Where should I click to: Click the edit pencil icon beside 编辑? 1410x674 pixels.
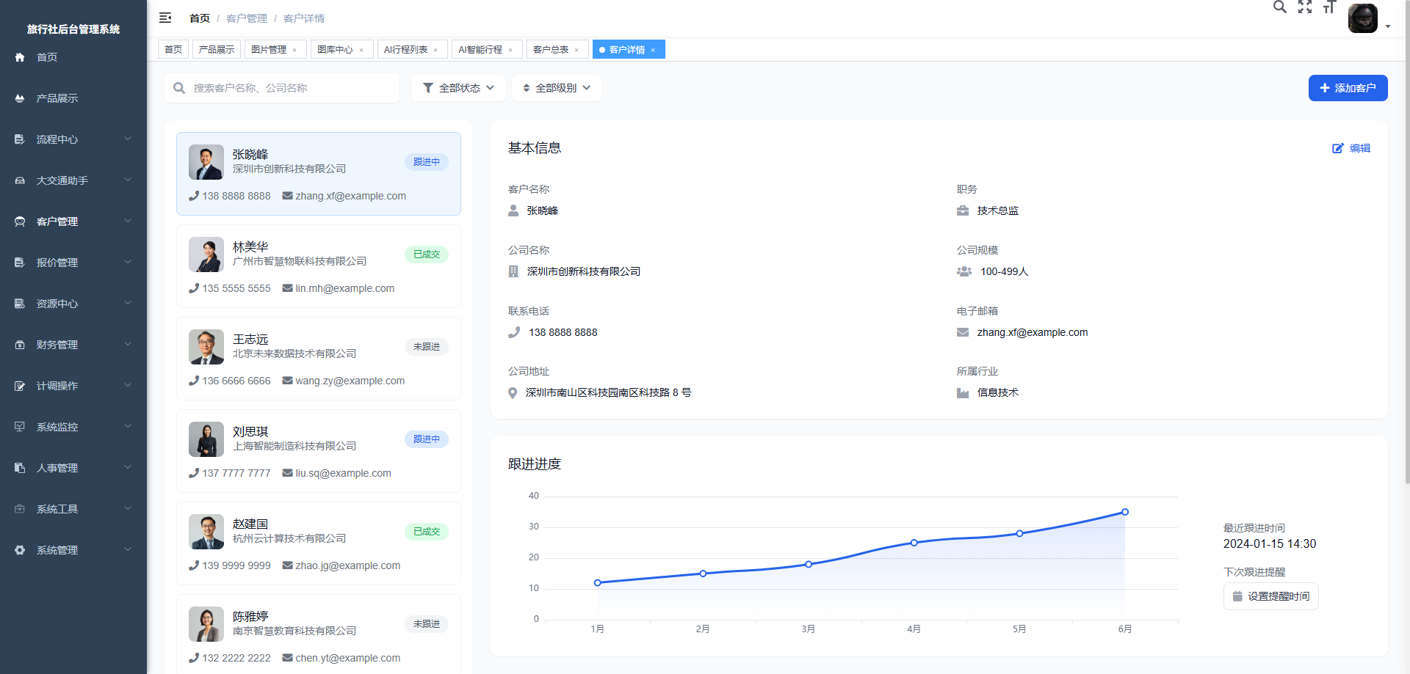click(x=1338, y=148)
